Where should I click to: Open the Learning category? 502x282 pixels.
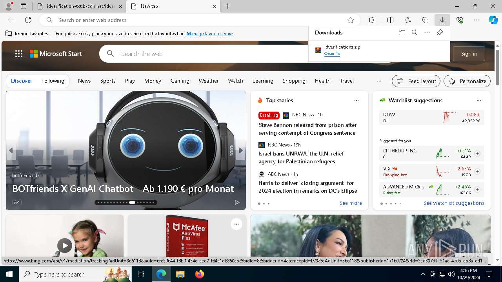263,81
